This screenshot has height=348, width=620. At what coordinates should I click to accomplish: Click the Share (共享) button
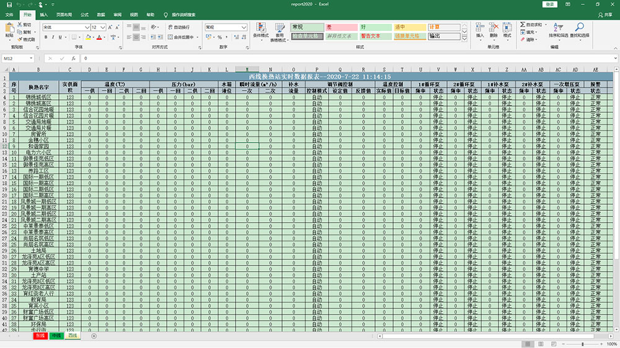(x=605, y=15)
